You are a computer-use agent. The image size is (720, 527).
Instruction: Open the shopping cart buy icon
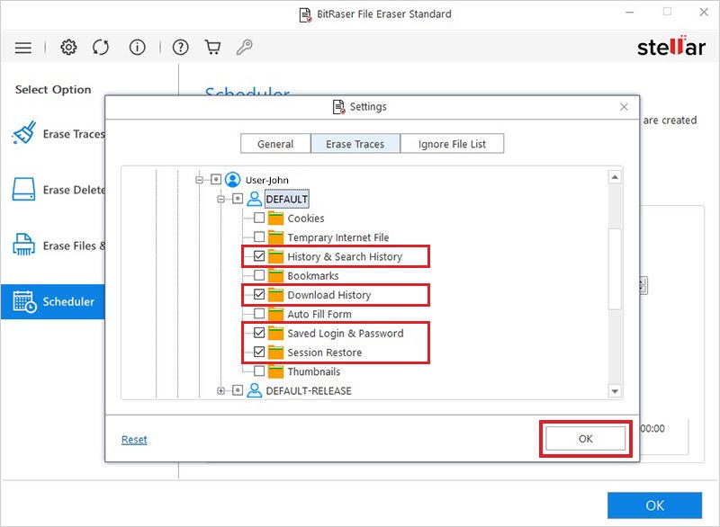pyautogui.click(x=212, y=47)
